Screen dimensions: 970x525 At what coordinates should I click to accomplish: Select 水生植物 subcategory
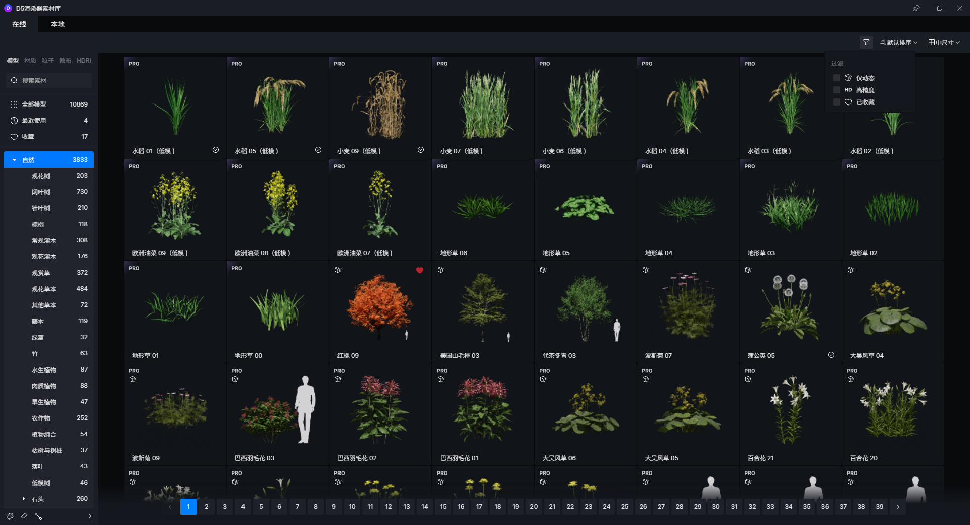(x=49, y=370)
